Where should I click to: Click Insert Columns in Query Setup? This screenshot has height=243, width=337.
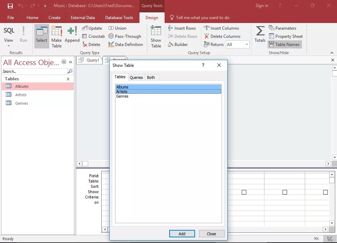pos(221,28)
